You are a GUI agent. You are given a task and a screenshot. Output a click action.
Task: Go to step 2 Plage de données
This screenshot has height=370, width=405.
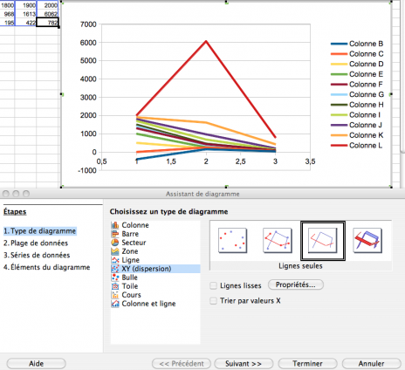(36, 243)
